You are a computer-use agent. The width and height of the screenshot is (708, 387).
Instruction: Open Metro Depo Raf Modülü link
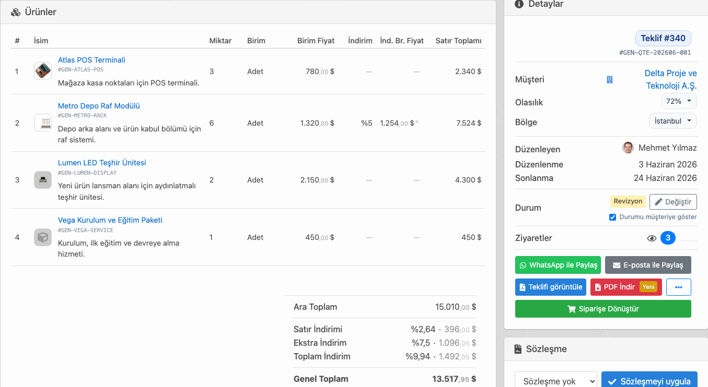click(x=99, y=106)
